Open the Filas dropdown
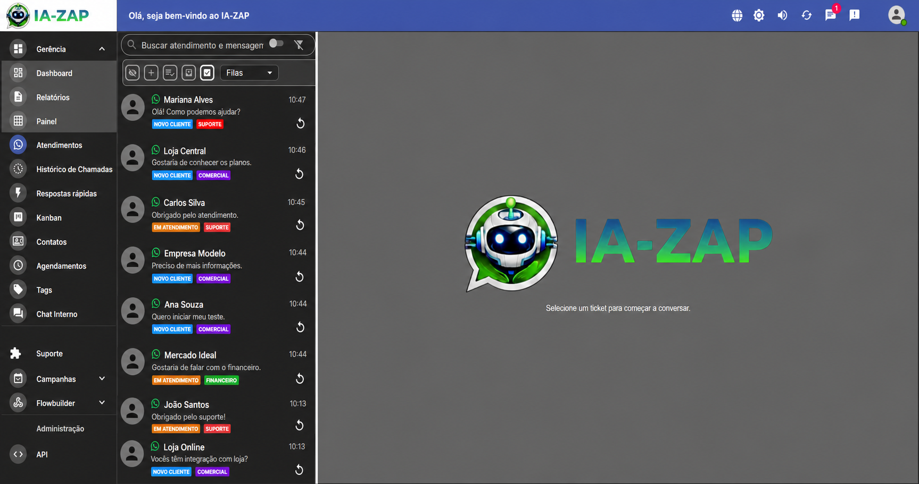This screenshot has height=484, width=919. (x=249, y=73)
